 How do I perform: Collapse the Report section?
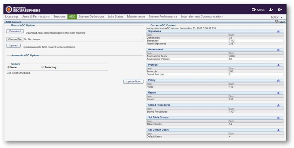[278, 93]
